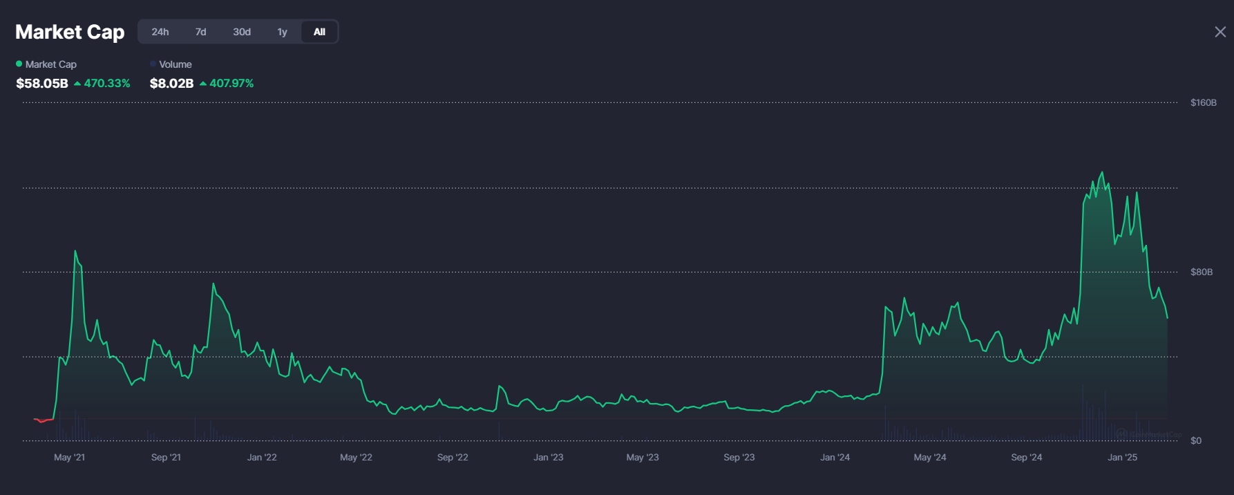Screen dimensions: 1234x495
Task: Click the Jan '25 date label
Action: (1122, 457)
